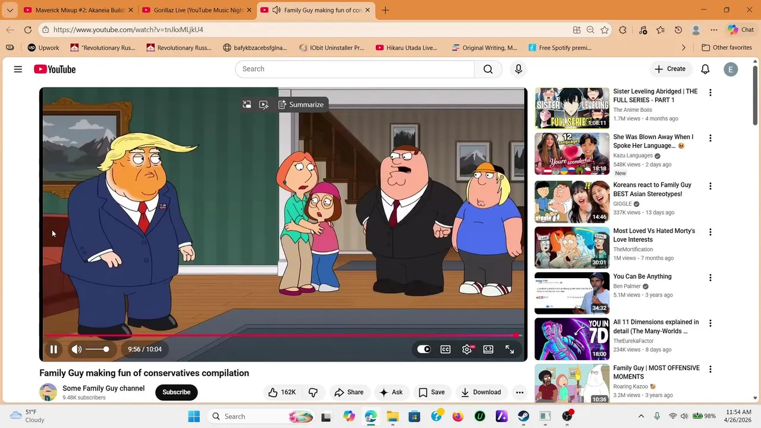Click the Summarize button over the video

[x=301, y=105]
